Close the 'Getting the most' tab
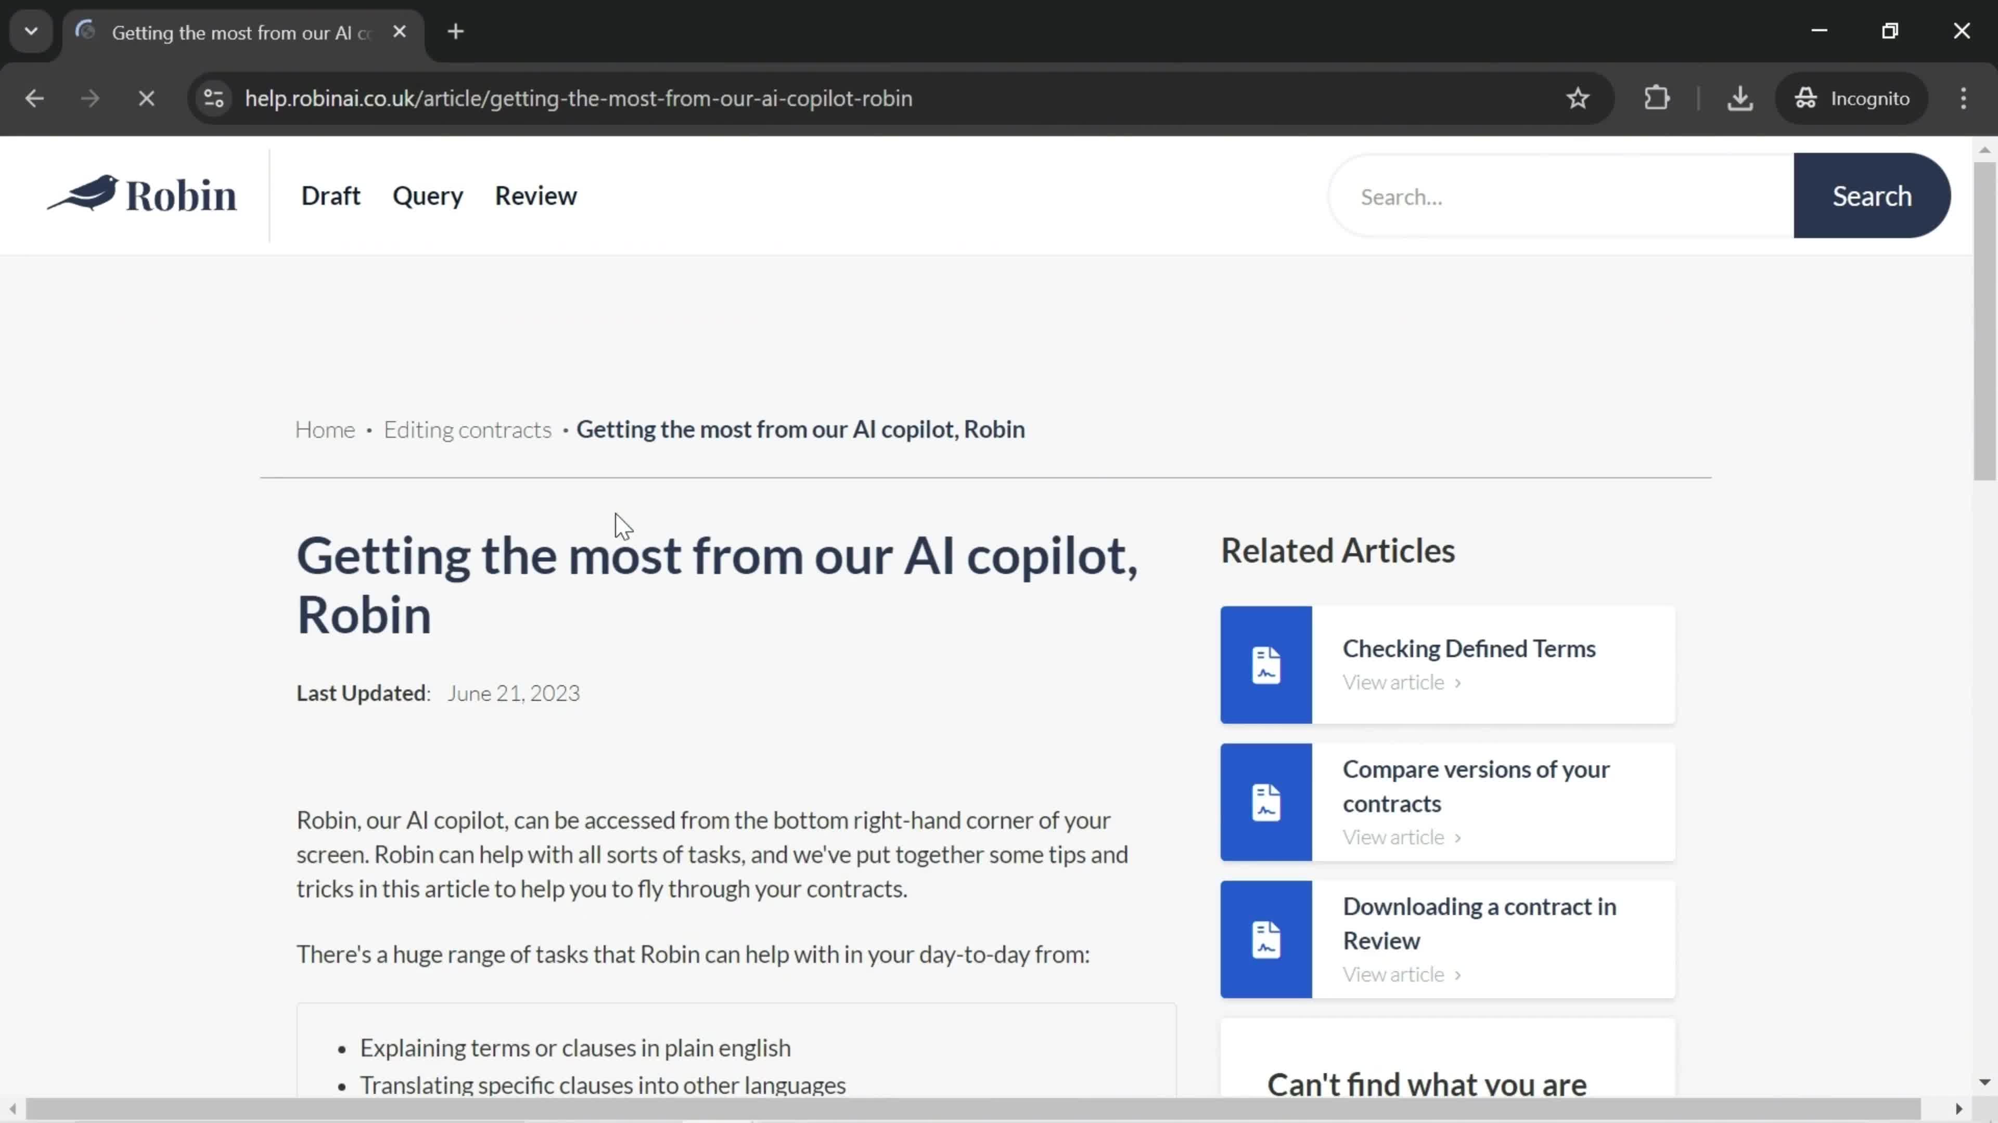This screenshot has height=1123, width=1998. tap(400, 32)
